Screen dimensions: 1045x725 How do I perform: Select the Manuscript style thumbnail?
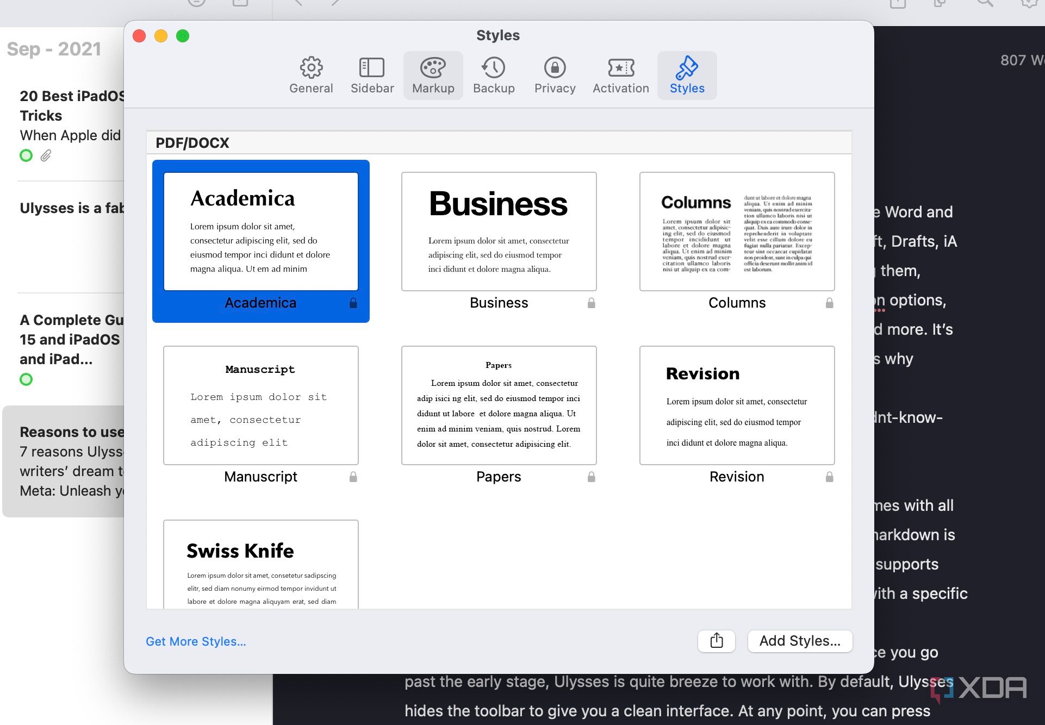[x=261, y=405]
